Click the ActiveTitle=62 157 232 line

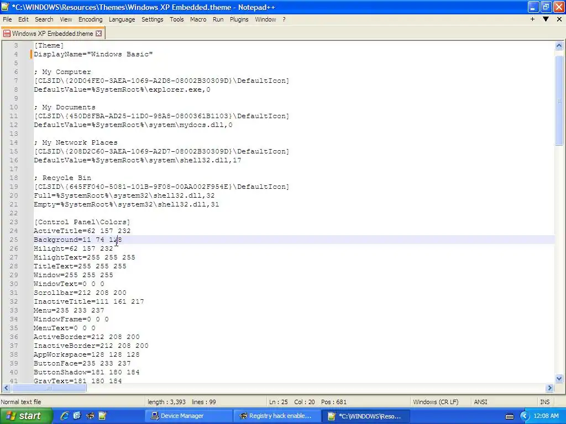point(82,231)
